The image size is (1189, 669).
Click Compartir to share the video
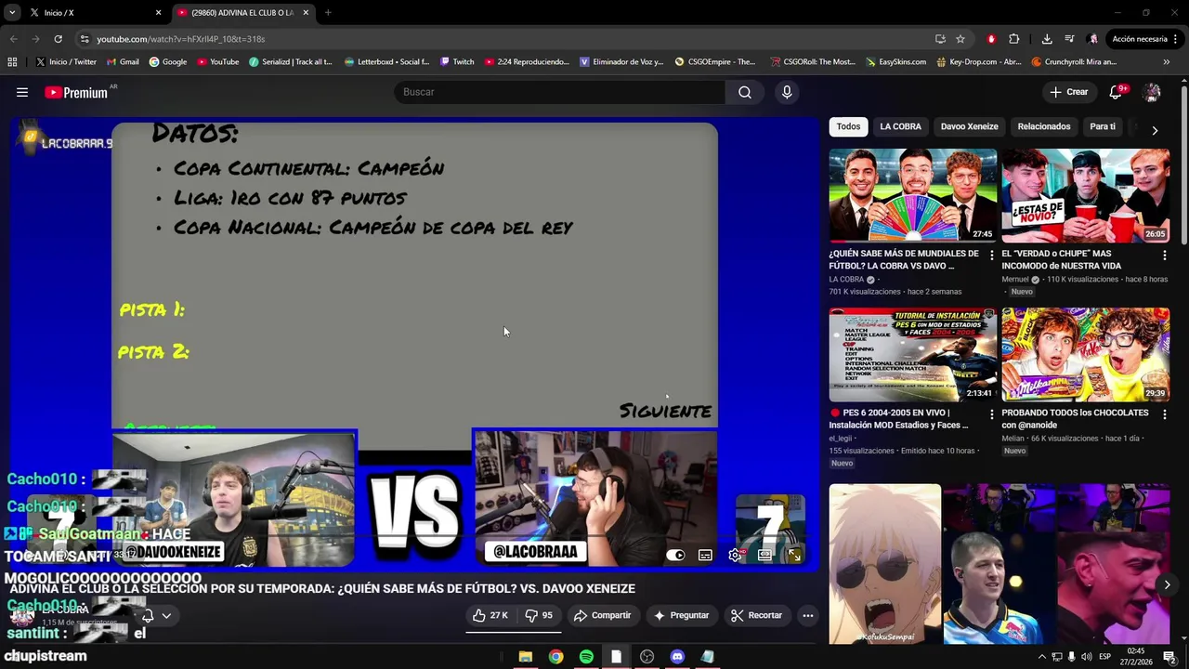602,615
